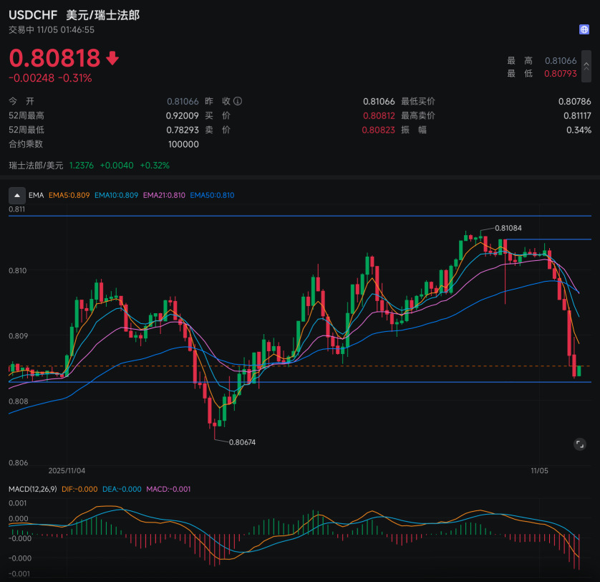Click the red down-arrow beside price 0.80818
Screen dimensions: 600x582
(x=112, y=58)
